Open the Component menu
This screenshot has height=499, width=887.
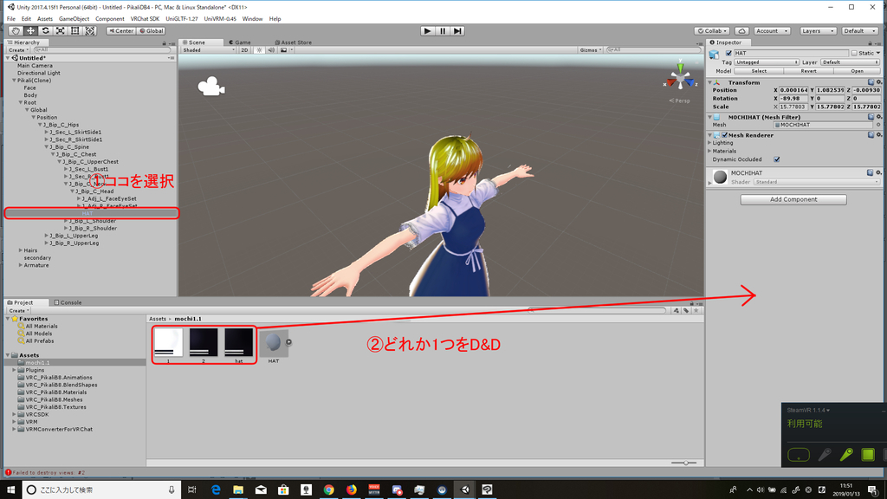[x=110, y=19]
